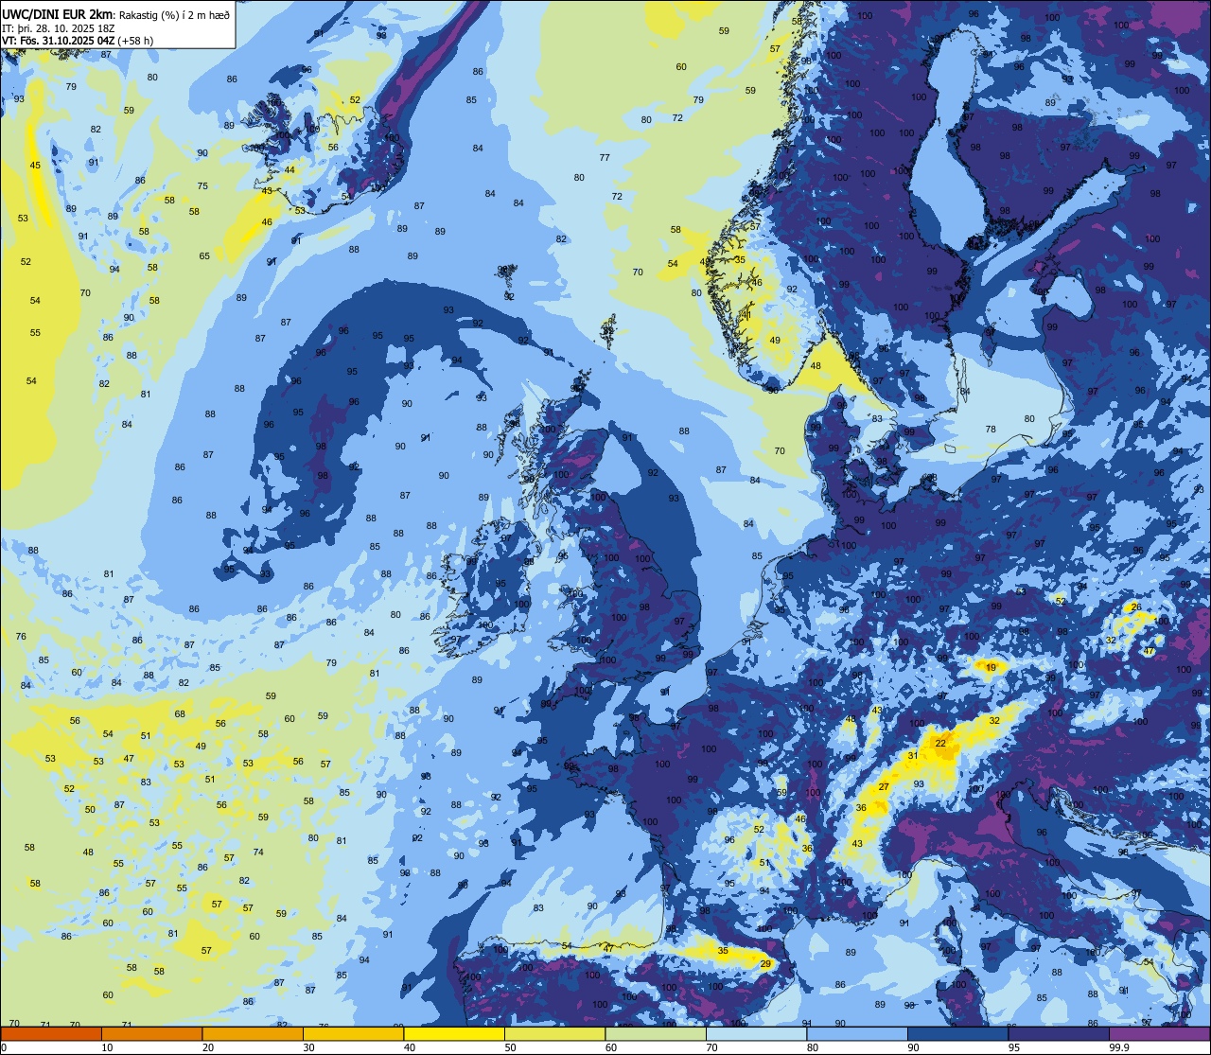Click the light blue 80–90 legend swatch
This screenshot has height=1055, width=1211.
[x=857, y=1033]
